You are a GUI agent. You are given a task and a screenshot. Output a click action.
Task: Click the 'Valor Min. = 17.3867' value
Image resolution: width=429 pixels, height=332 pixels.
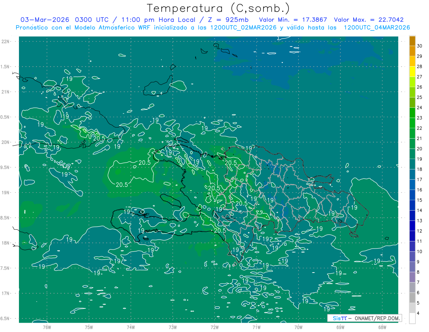click(292, 20)
